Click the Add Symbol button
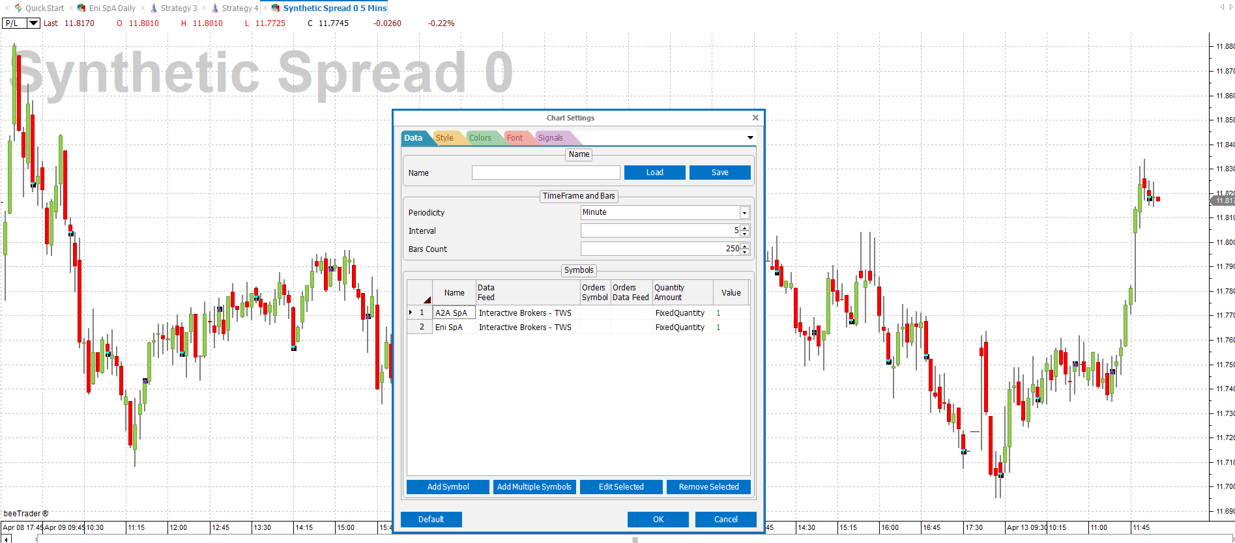The image size is (1235, 543). point(448,487)
